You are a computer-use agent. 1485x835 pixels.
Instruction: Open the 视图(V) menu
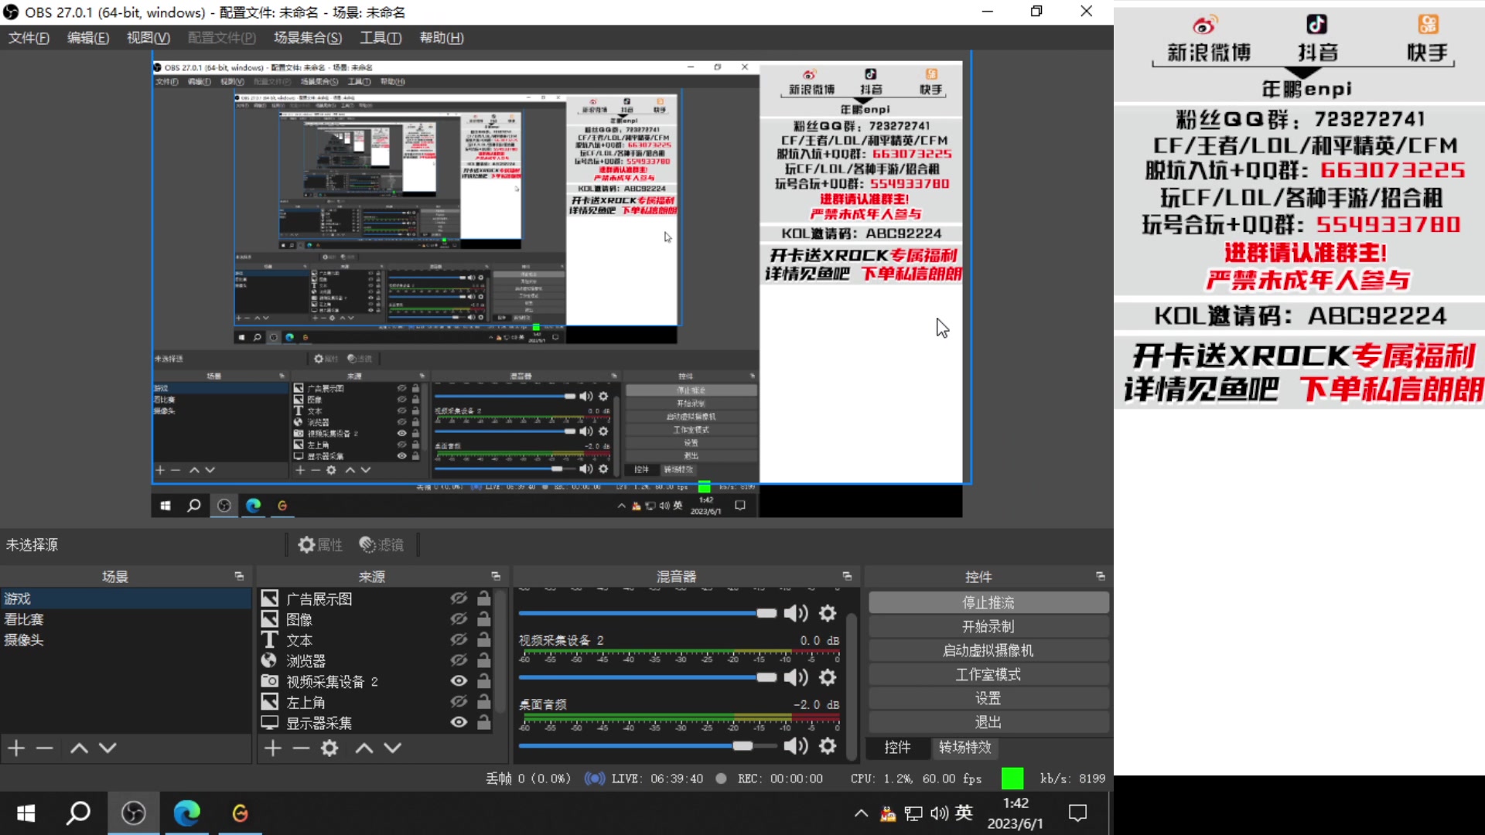pos(148,38)
